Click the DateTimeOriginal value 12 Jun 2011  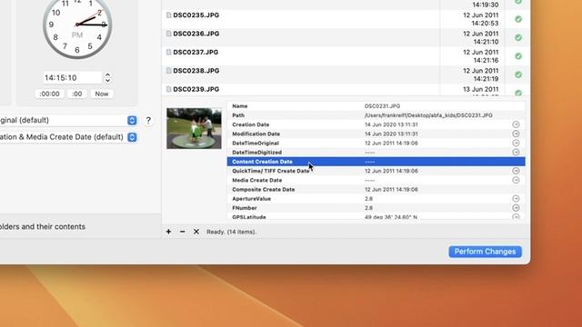(391, 144)
